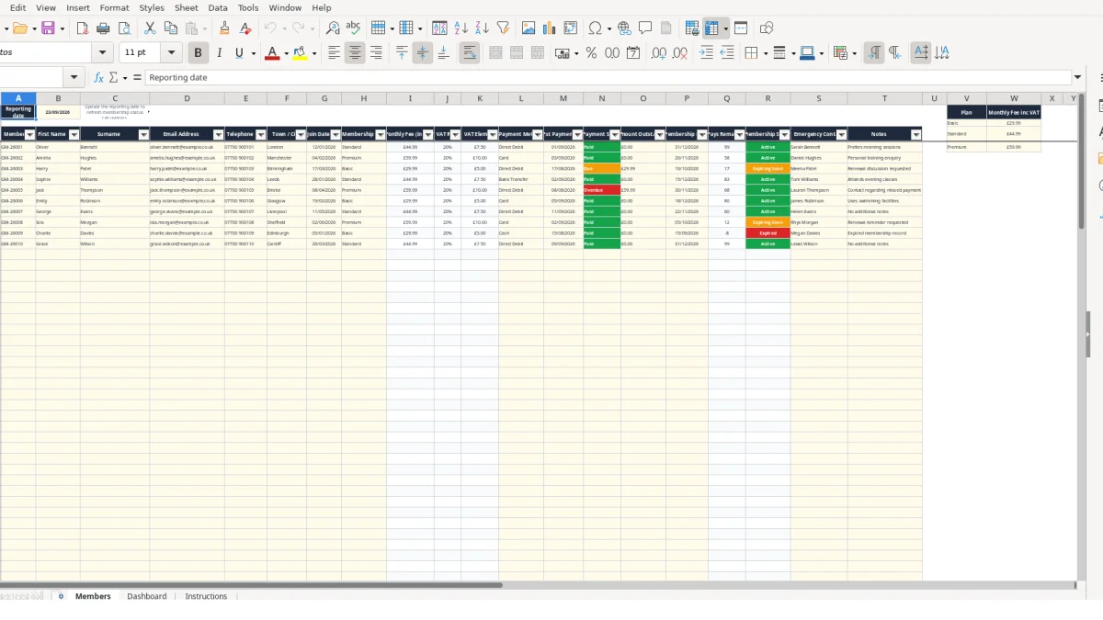This screenshot has width=1103, height=620.
Task: Align cell text left
Action: click(x=334, y=53)
